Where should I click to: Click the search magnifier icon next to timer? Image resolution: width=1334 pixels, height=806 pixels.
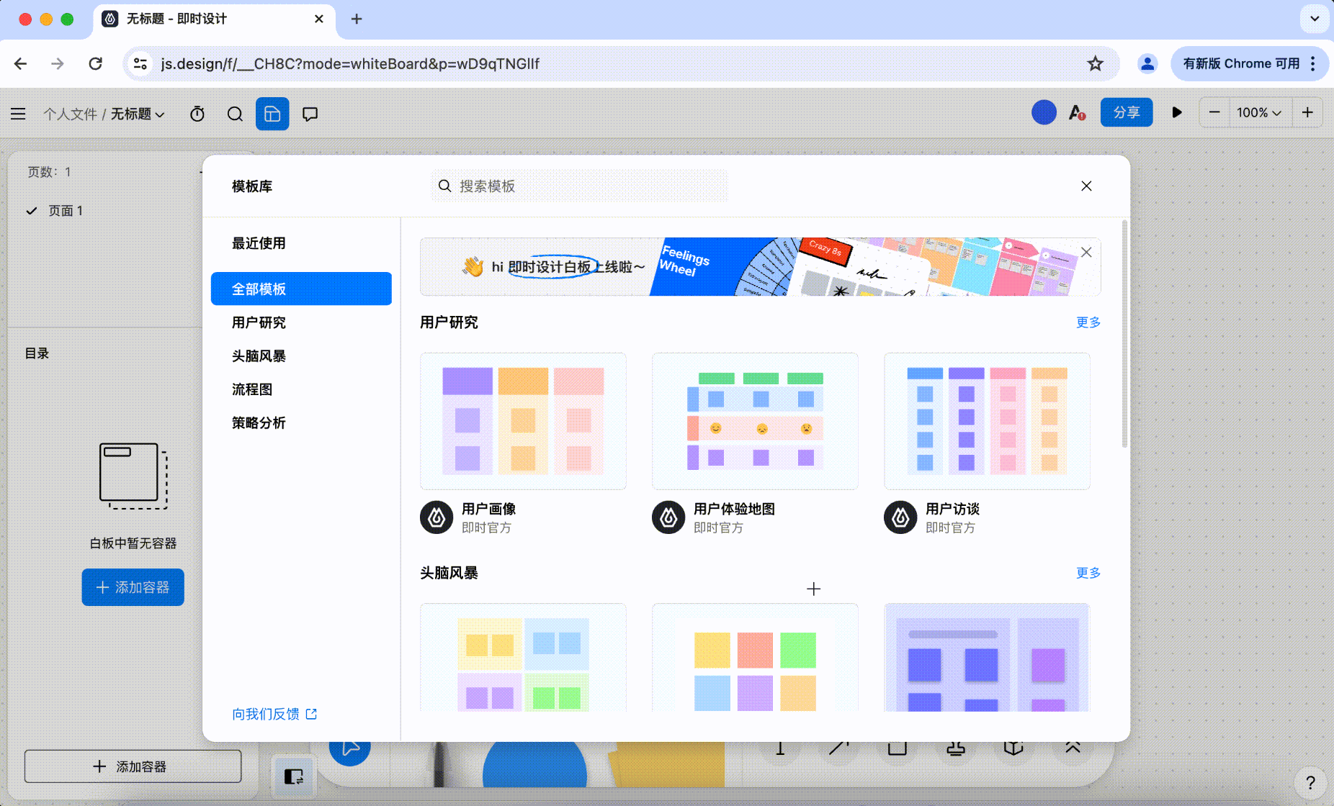[235, 113]
